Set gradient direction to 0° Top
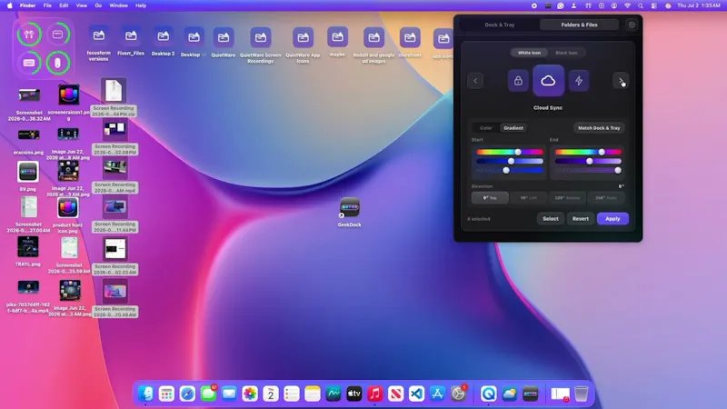Image resolution: width=727 pixels, height=409 pixels. [x=490, y=198]
